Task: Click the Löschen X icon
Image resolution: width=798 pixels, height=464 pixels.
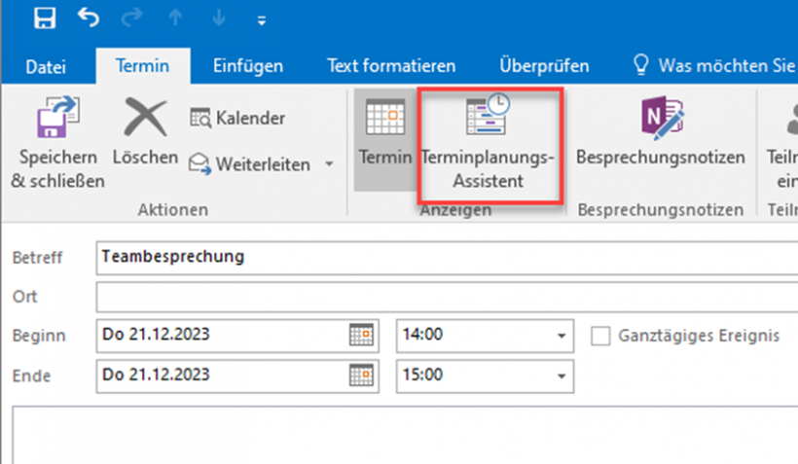Action: pyautogui.click(x=145, y=120)
